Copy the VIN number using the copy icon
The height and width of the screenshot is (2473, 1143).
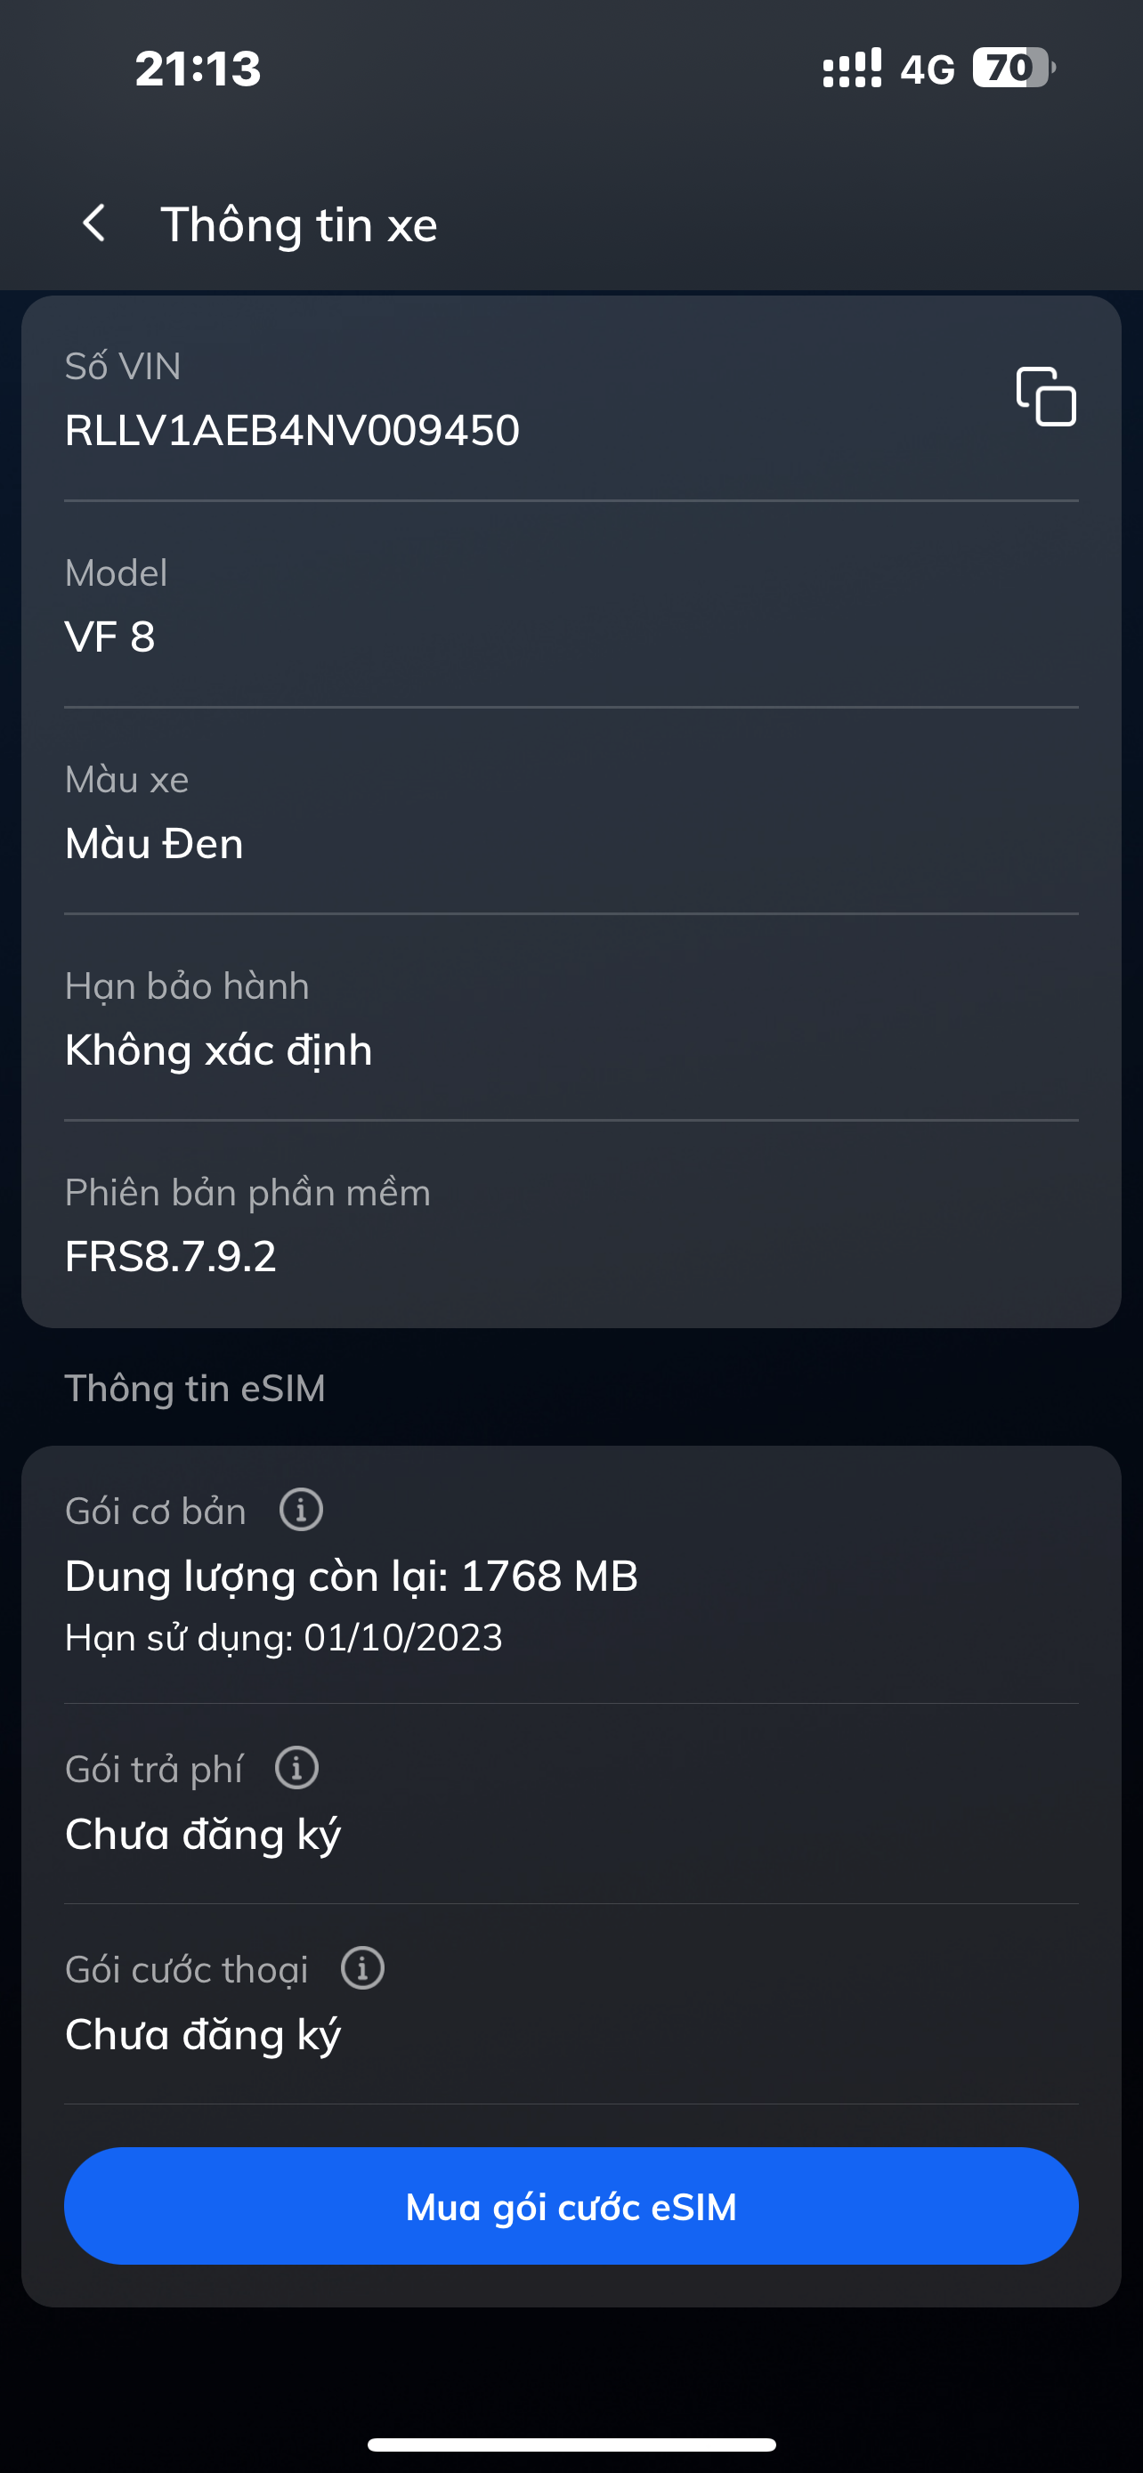(x=1046, y=395)
